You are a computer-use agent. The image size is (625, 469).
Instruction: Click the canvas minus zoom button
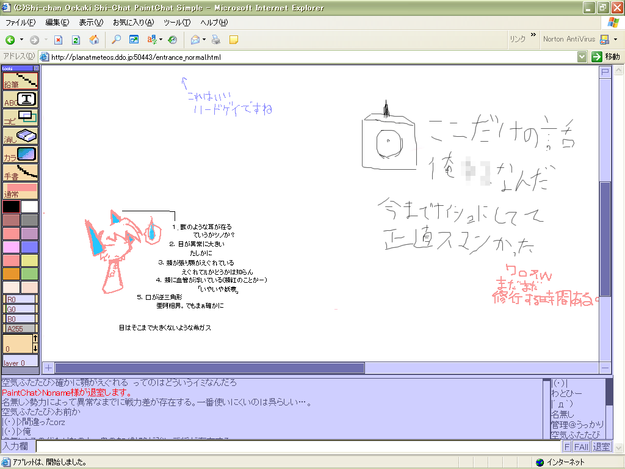(x=605, y=368)
